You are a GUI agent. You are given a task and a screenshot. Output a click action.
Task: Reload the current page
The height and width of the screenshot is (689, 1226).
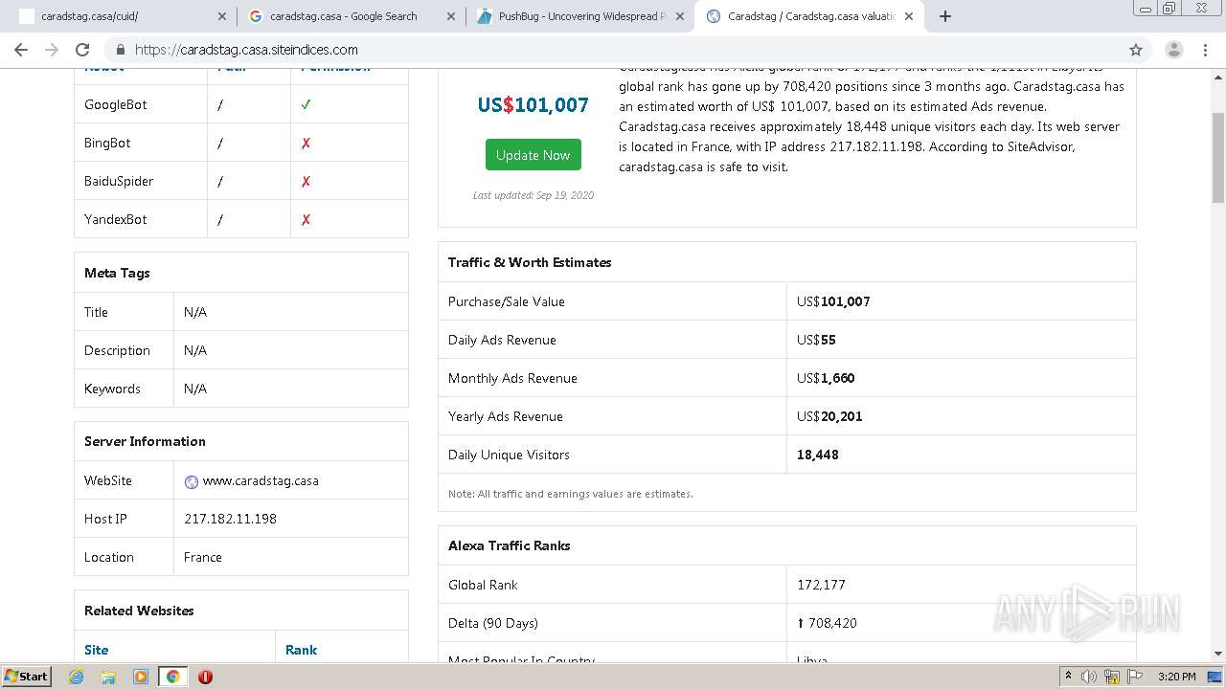click(x=82, y=50)
